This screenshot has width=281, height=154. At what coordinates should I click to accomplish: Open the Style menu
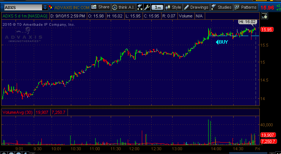173,7
